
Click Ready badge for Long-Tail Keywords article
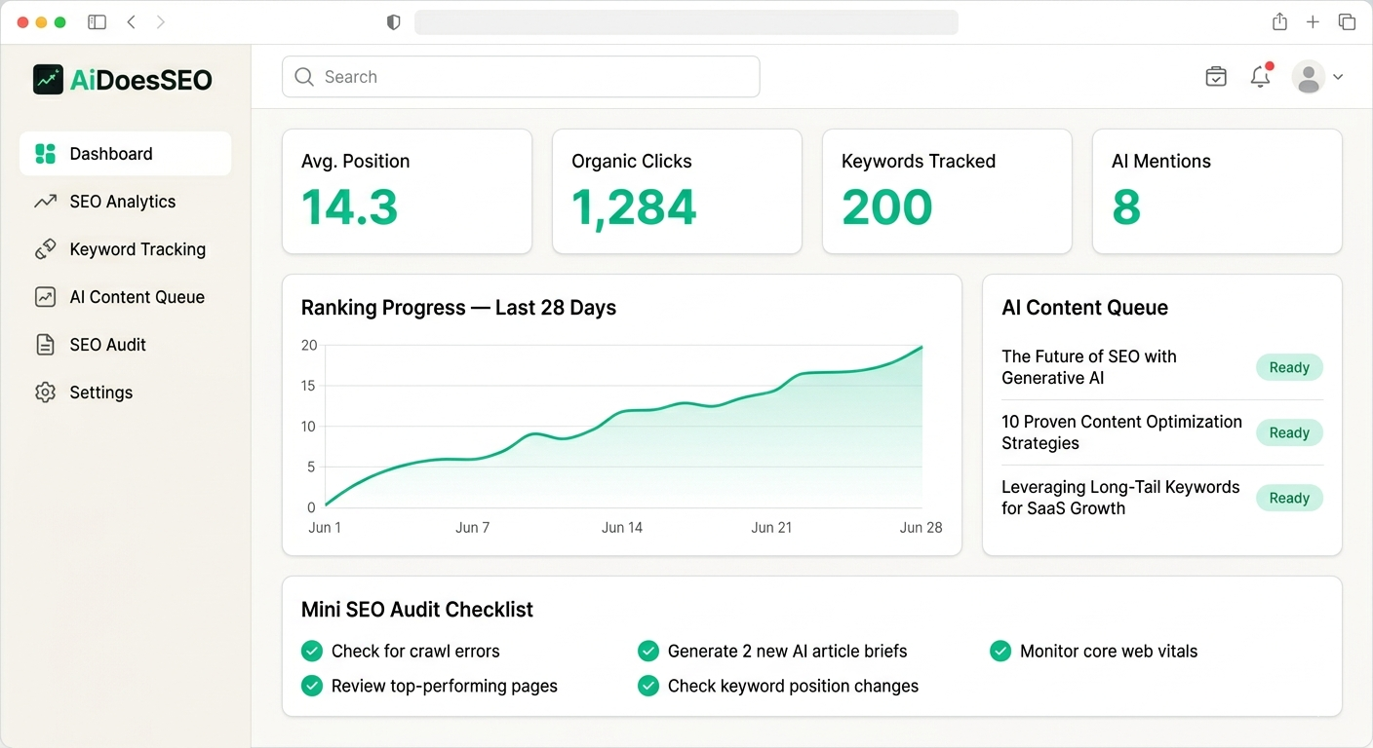(1289, 498)
